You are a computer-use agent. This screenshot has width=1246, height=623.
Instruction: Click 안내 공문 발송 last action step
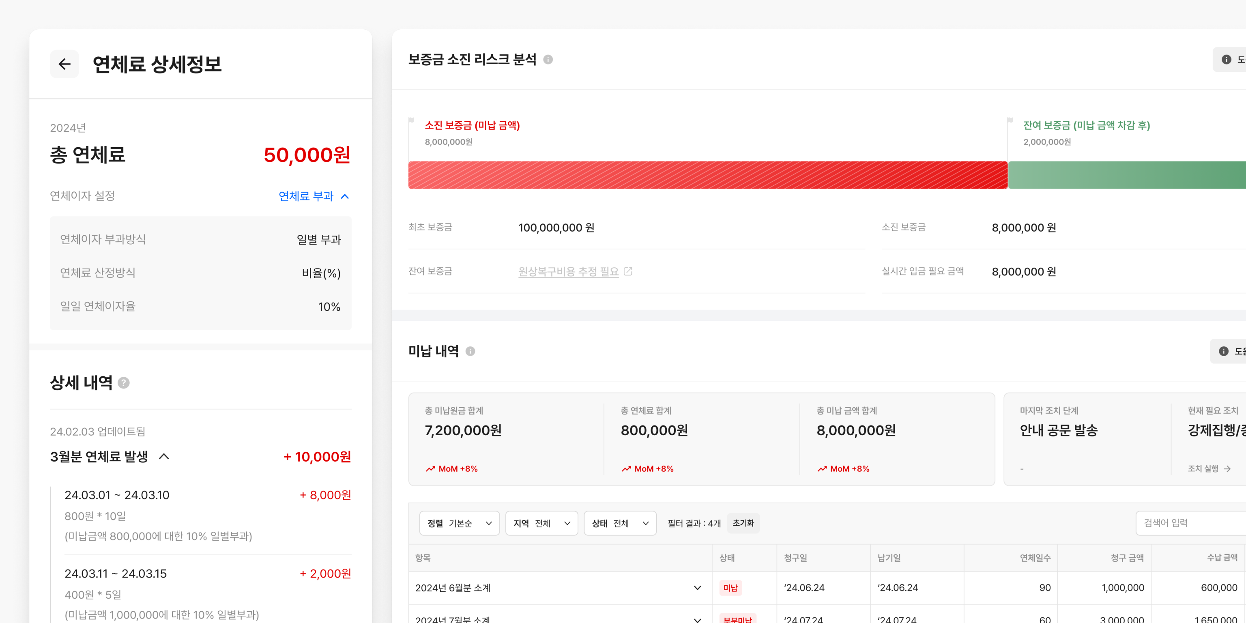point(1058,430)
